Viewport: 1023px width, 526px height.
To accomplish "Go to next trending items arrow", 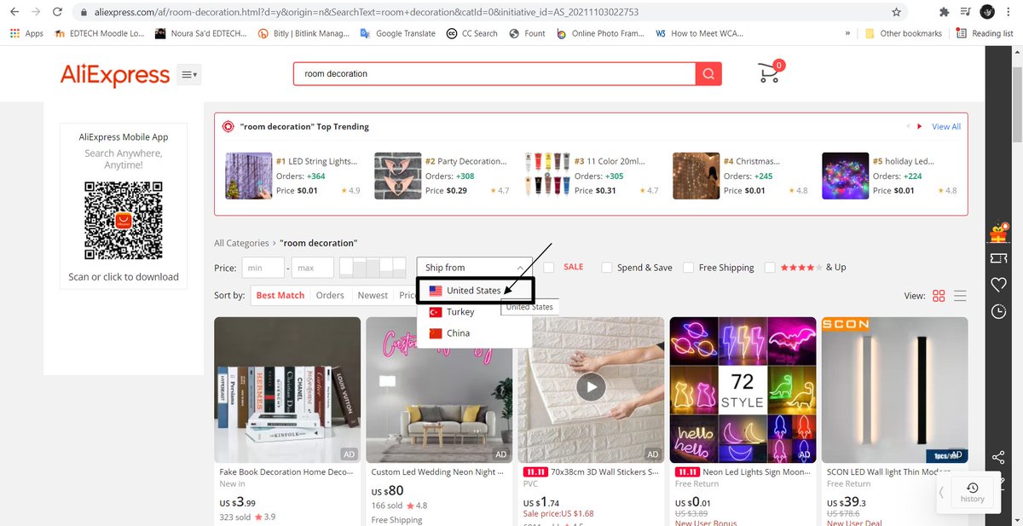I will (919, 126).
